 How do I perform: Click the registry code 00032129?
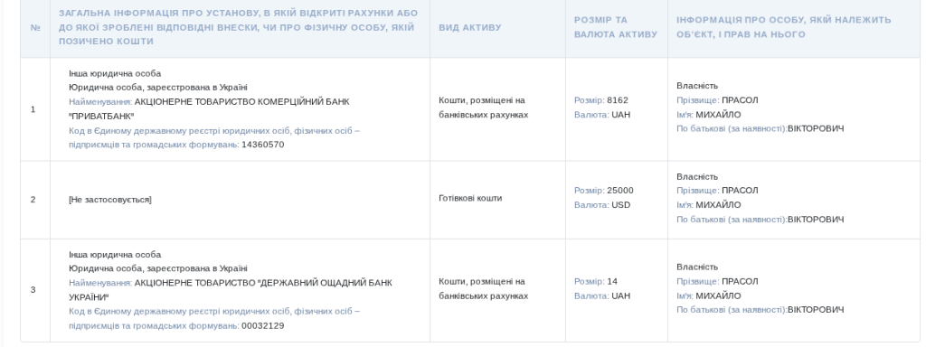263,326
